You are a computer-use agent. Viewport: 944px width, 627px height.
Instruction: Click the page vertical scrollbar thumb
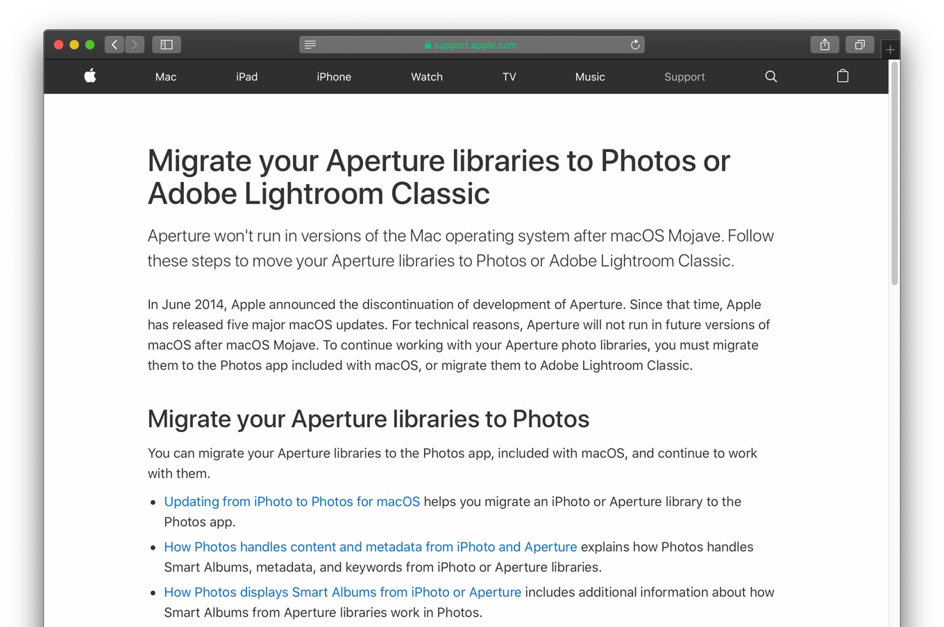point(895,174)
